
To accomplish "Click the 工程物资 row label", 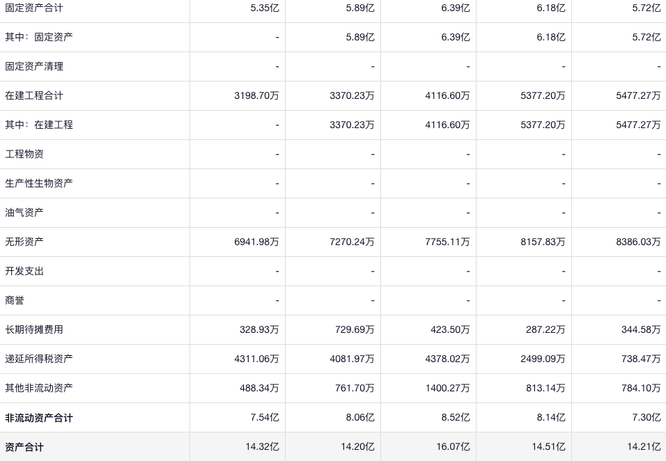I will 24,154.
